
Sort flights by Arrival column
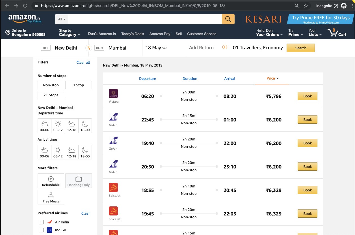coord(230,79)
